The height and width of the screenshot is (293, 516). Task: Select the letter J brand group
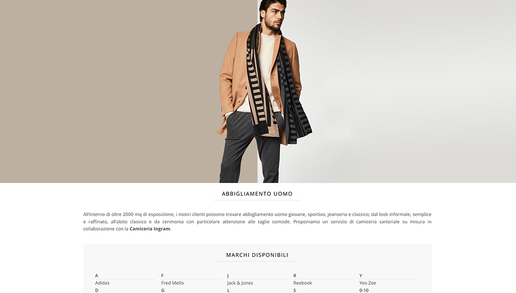pyautogui.click(x=228, y=276)
